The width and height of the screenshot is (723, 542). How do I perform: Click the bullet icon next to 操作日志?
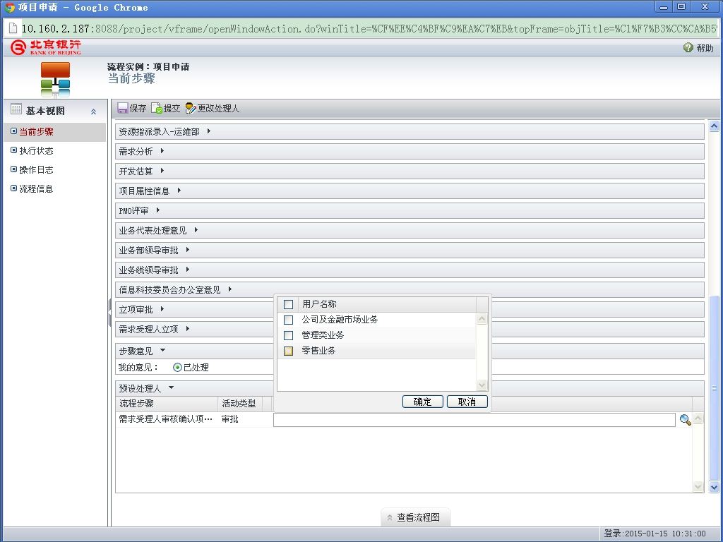coord(14,169)
